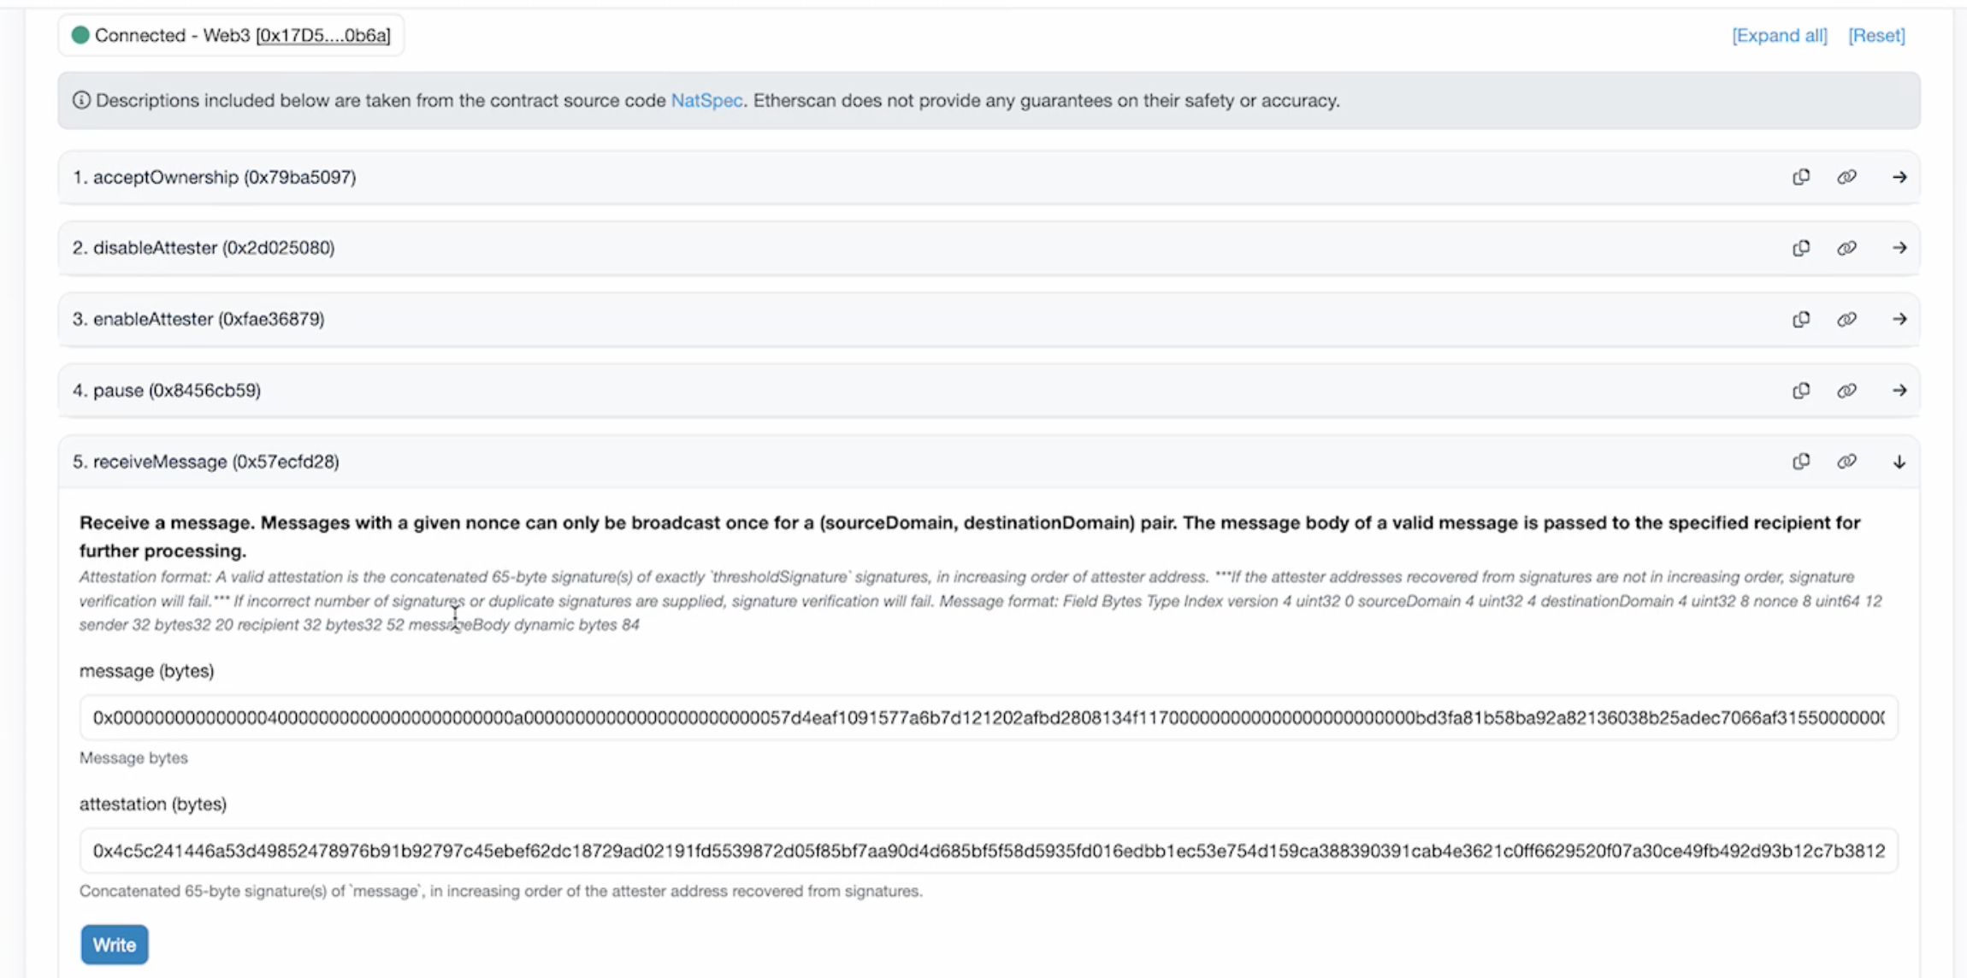Copy permalink for receiveMessage method
Viewport: 1967px width, 978px height.
(x=1846, y=462)
